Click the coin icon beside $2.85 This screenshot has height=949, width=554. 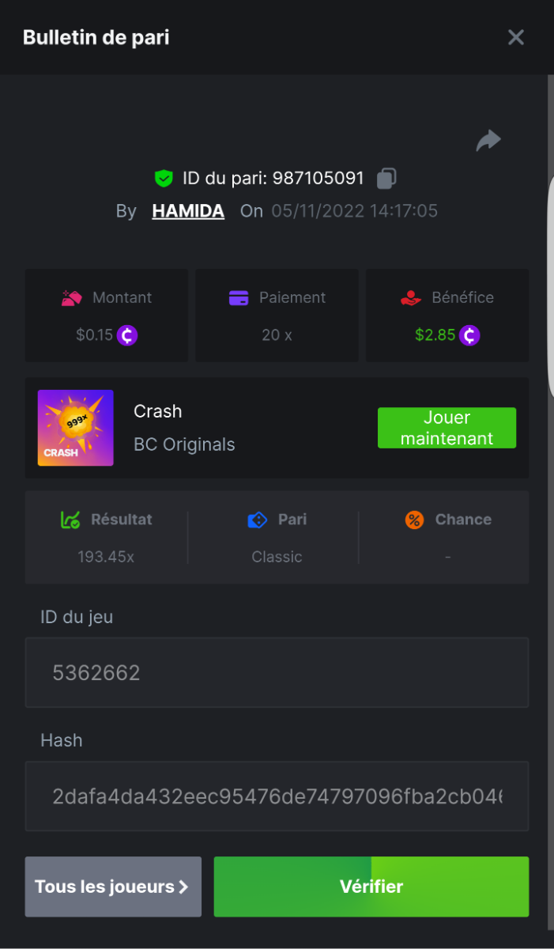(x=469, y=335)
